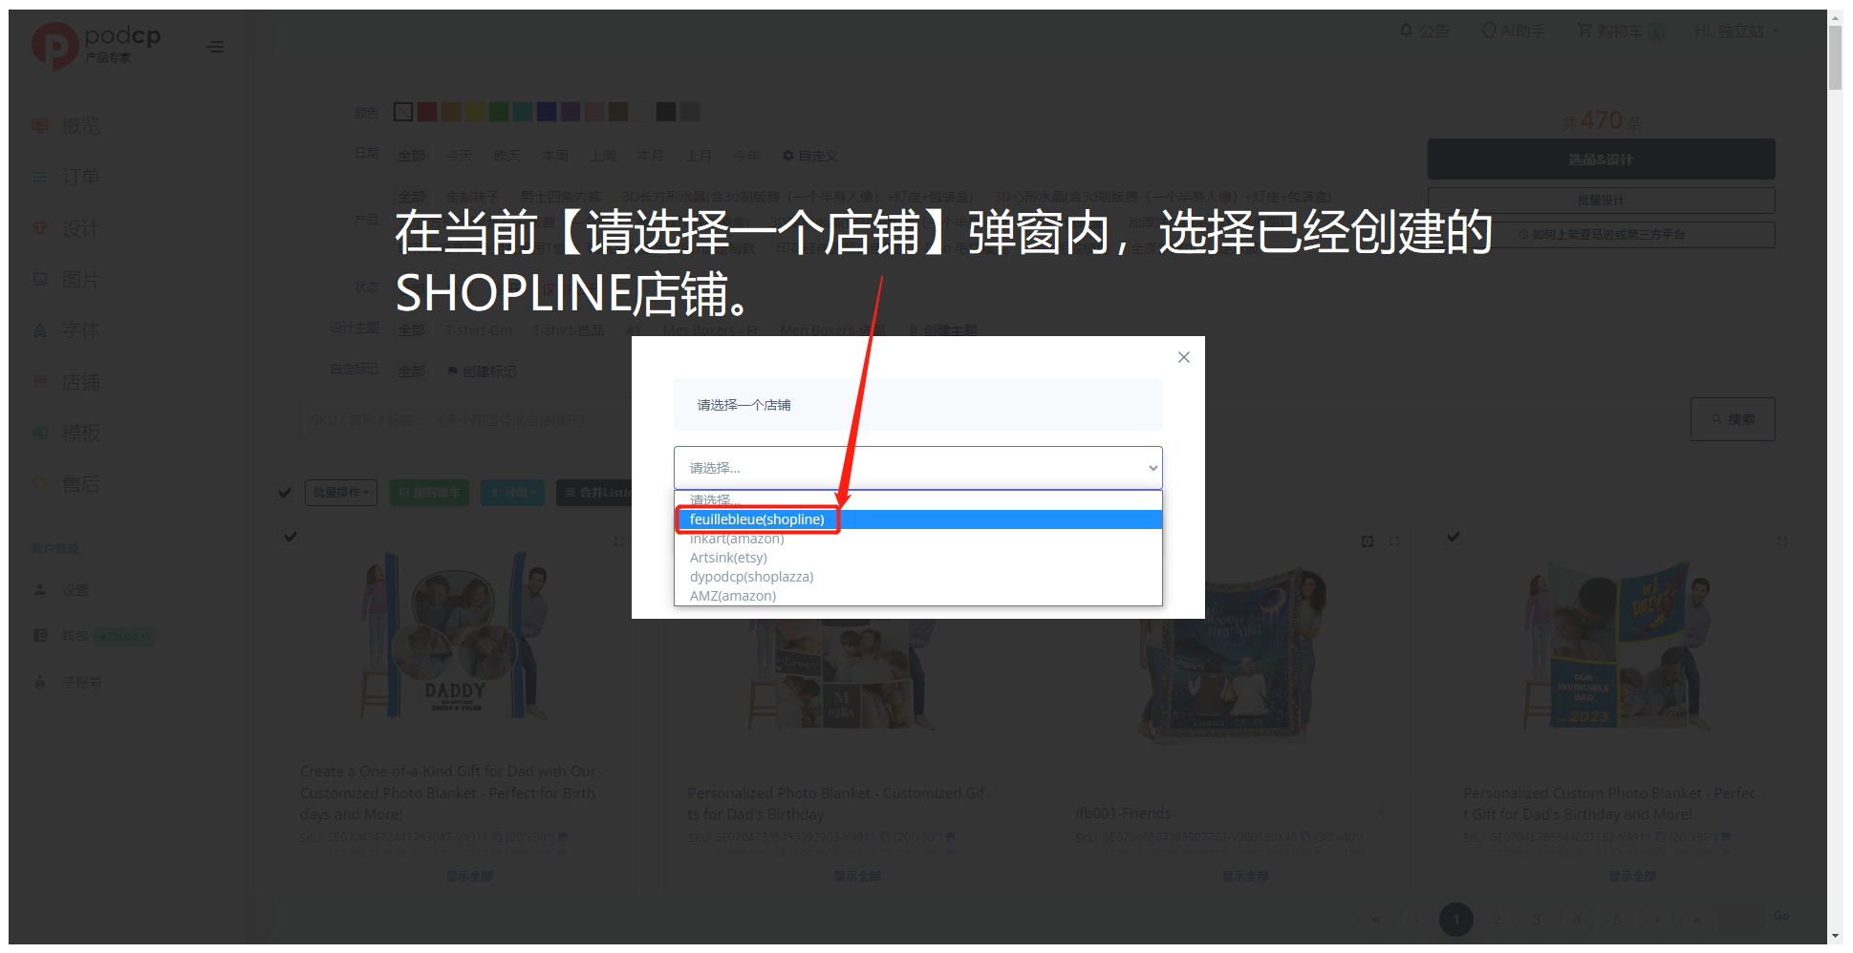Screen dimensions: 1853x953
Task: Filter design theme by T-shirt-Gm
Action: pyautogui.click(x=479, y=330)
